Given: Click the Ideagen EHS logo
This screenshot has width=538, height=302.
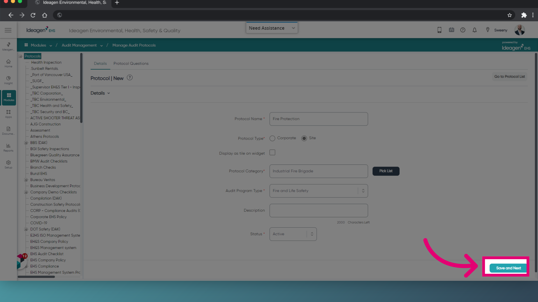Looking at the screenshot, I should tap(41, 30).
